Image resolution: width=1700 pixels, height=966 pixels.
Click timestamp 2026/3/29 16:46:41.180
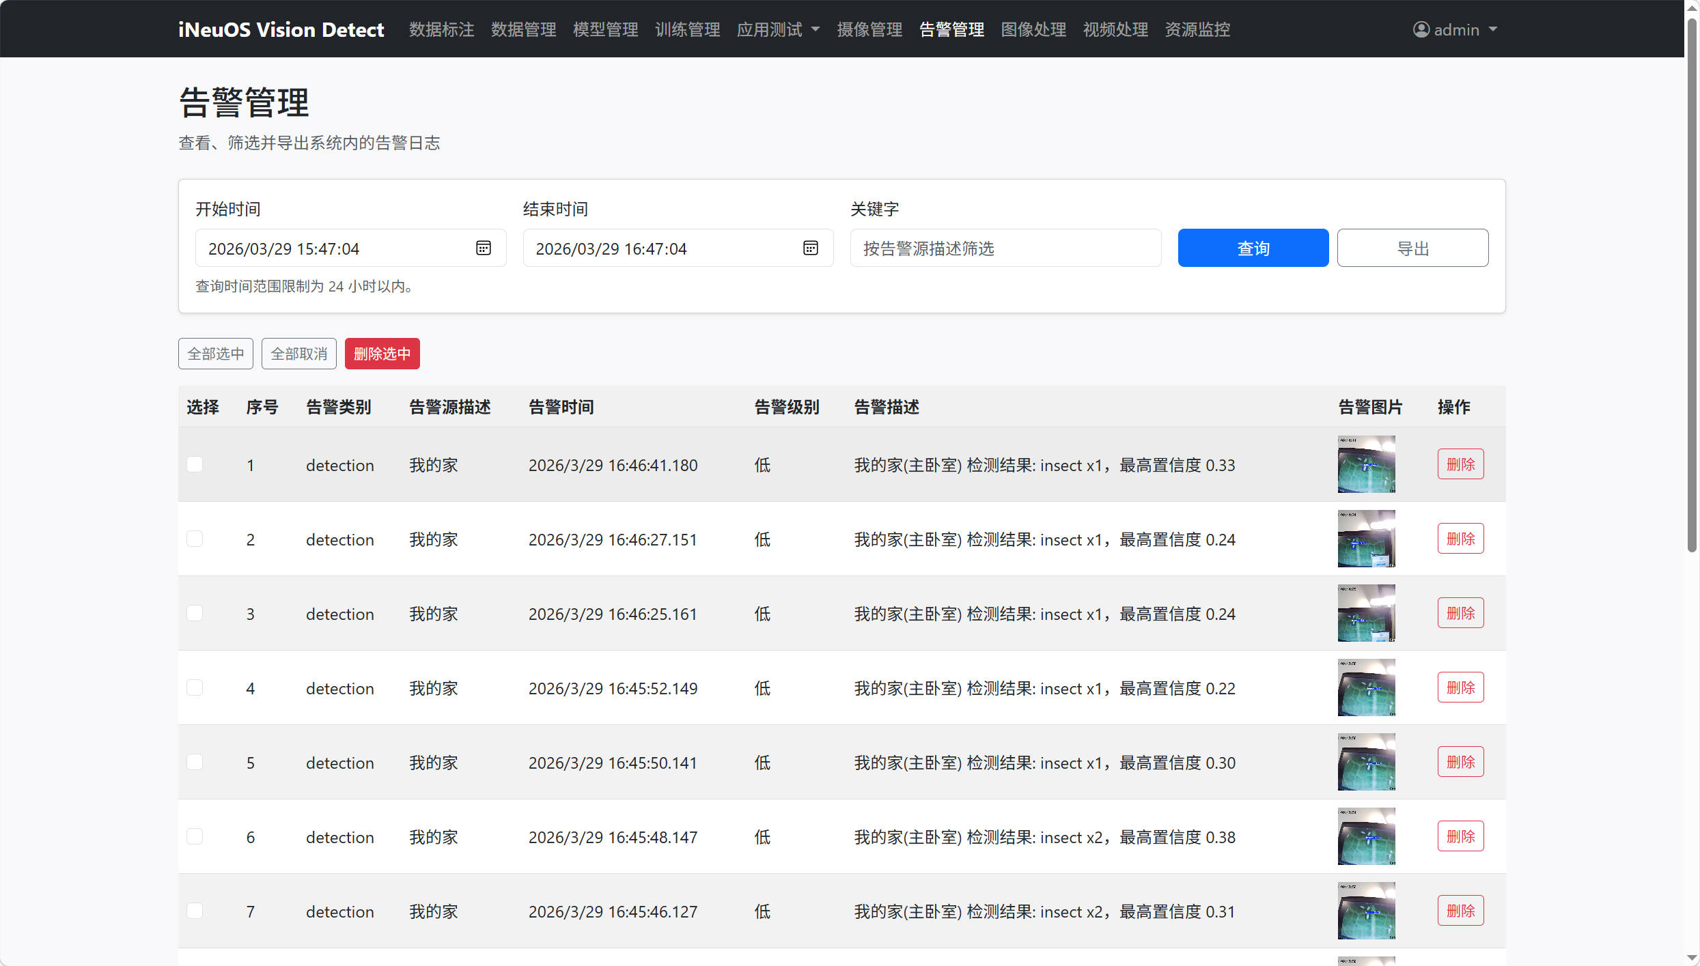[613, 465]
